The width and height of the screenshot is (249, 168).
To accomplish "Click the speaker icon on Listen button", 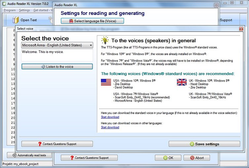I will 43,67.
